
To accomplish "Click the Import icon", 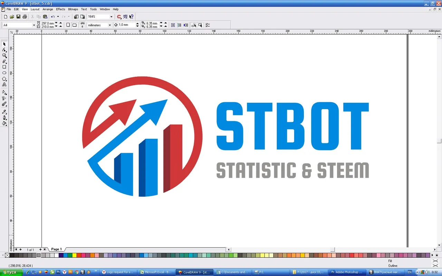I will (x=76, y=17).
